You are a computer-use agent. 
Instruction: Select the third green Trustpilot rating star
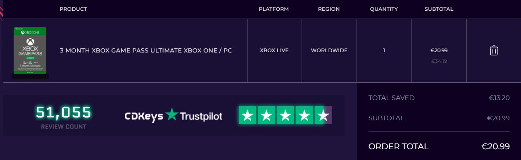tap(285, 115)
